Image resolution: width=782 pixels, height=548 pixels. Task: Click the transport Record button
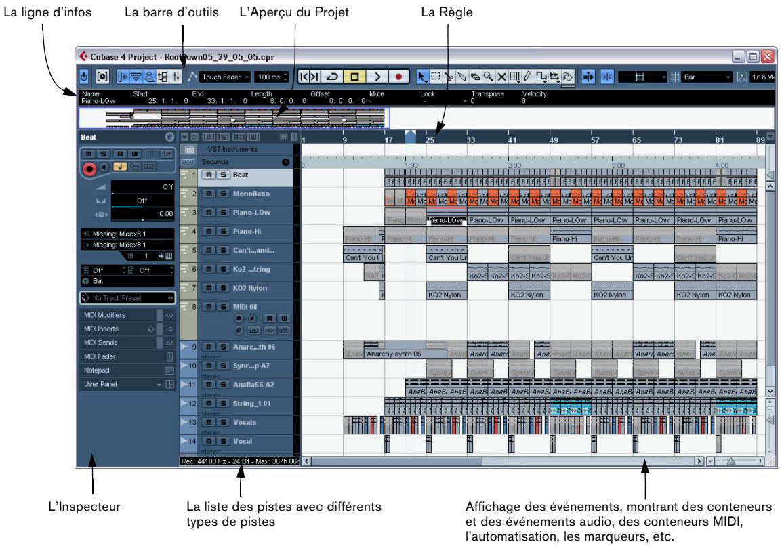click(x=398, y=77)
